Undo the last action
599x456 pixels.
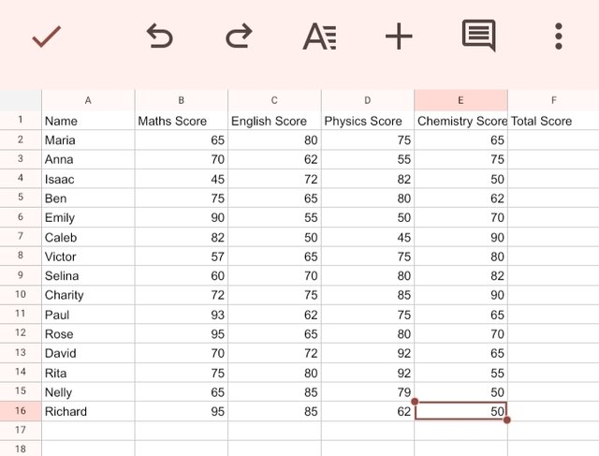[x=159, y=37]
